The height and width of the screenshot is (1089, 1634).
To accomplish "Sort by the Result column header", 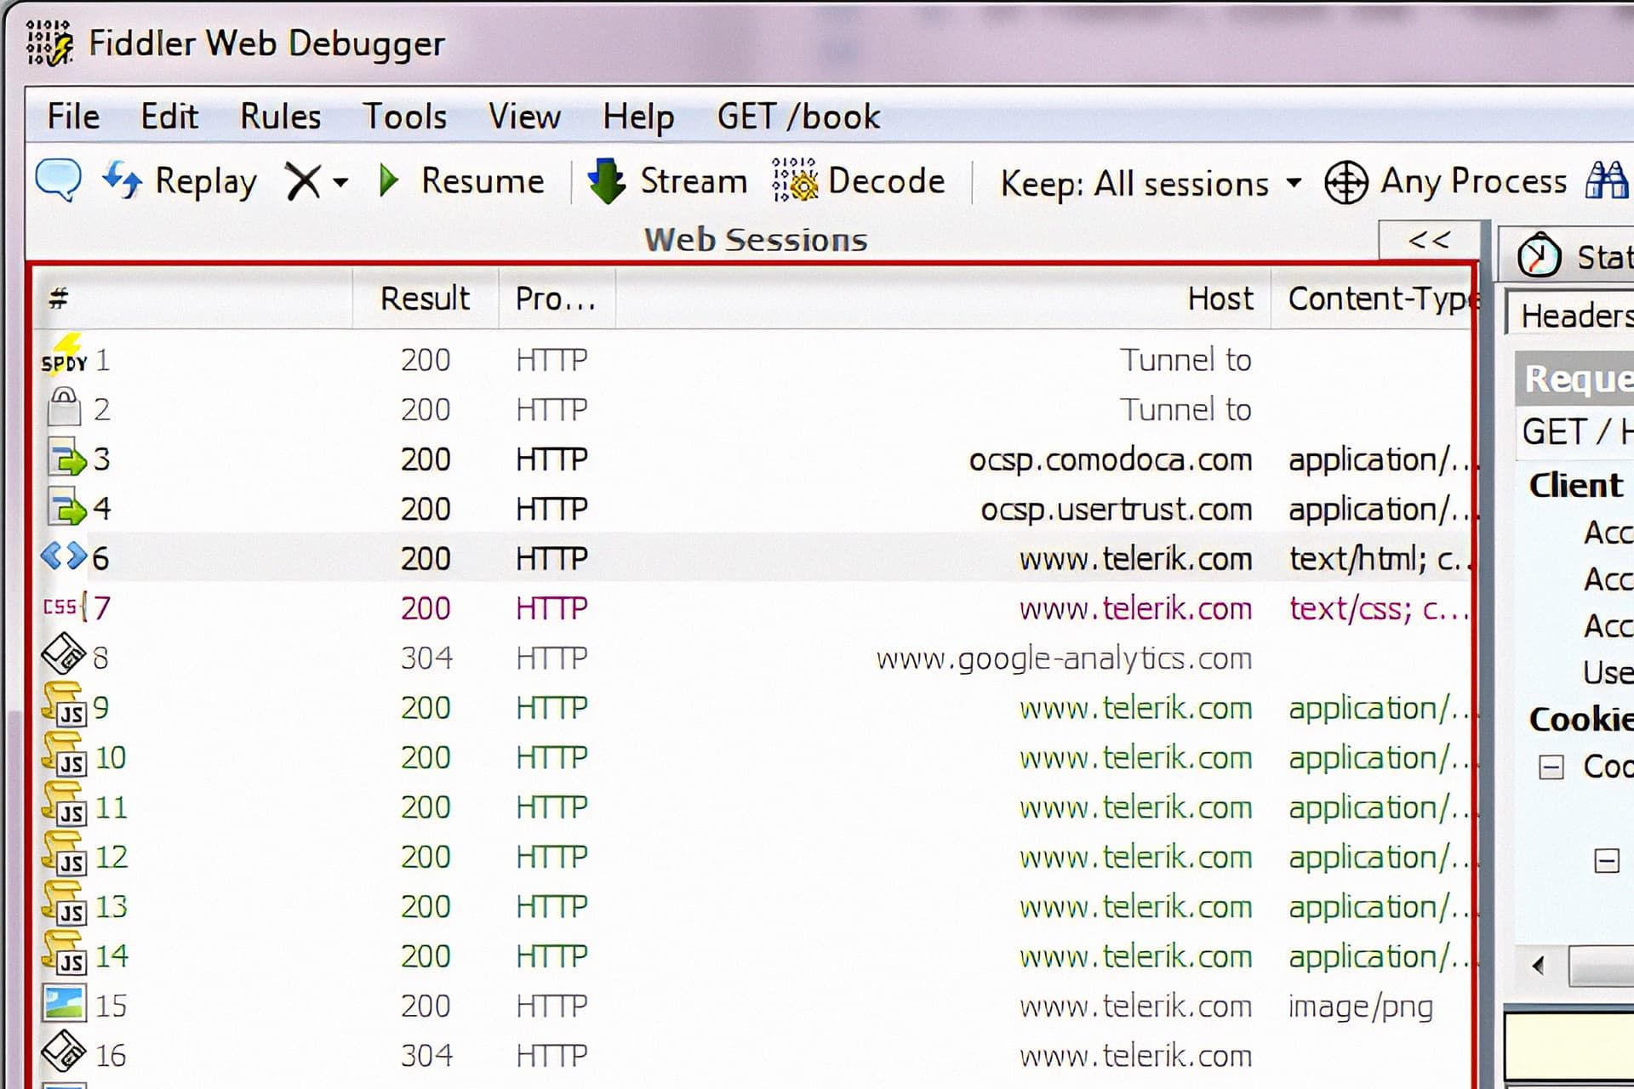I will click(426, 299).
